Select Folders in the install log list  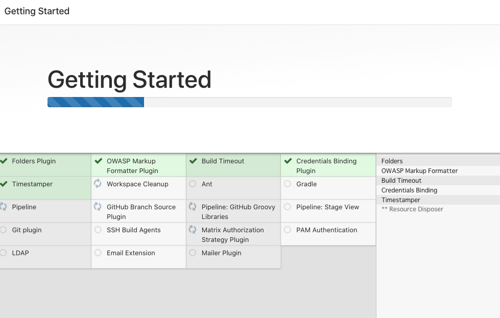[392, 161]
